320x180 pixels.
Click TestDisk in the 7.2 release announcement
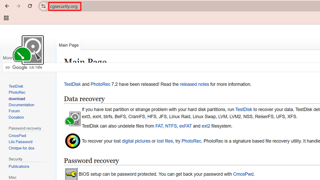coord(72,84)
